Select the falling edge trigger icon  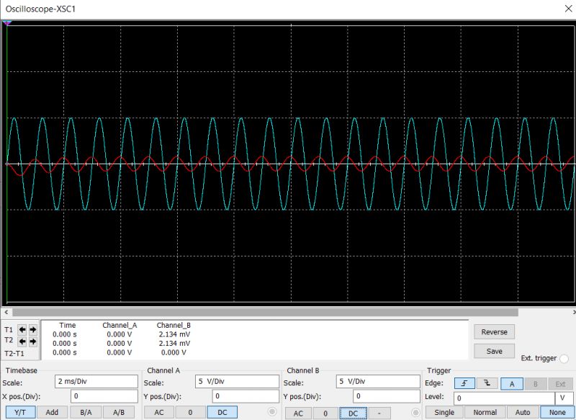pyautogui.click(x=486, y=383)
